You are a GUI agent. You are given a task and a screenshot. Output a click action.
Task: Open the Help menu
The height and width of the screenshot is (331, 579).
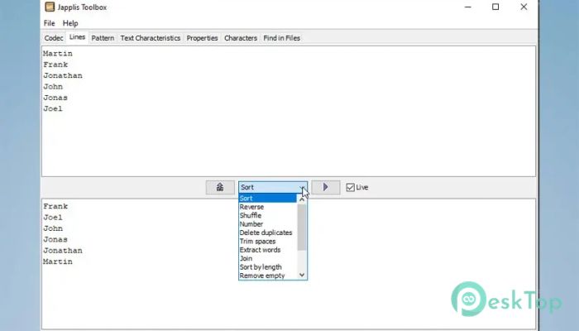point(70,23)
